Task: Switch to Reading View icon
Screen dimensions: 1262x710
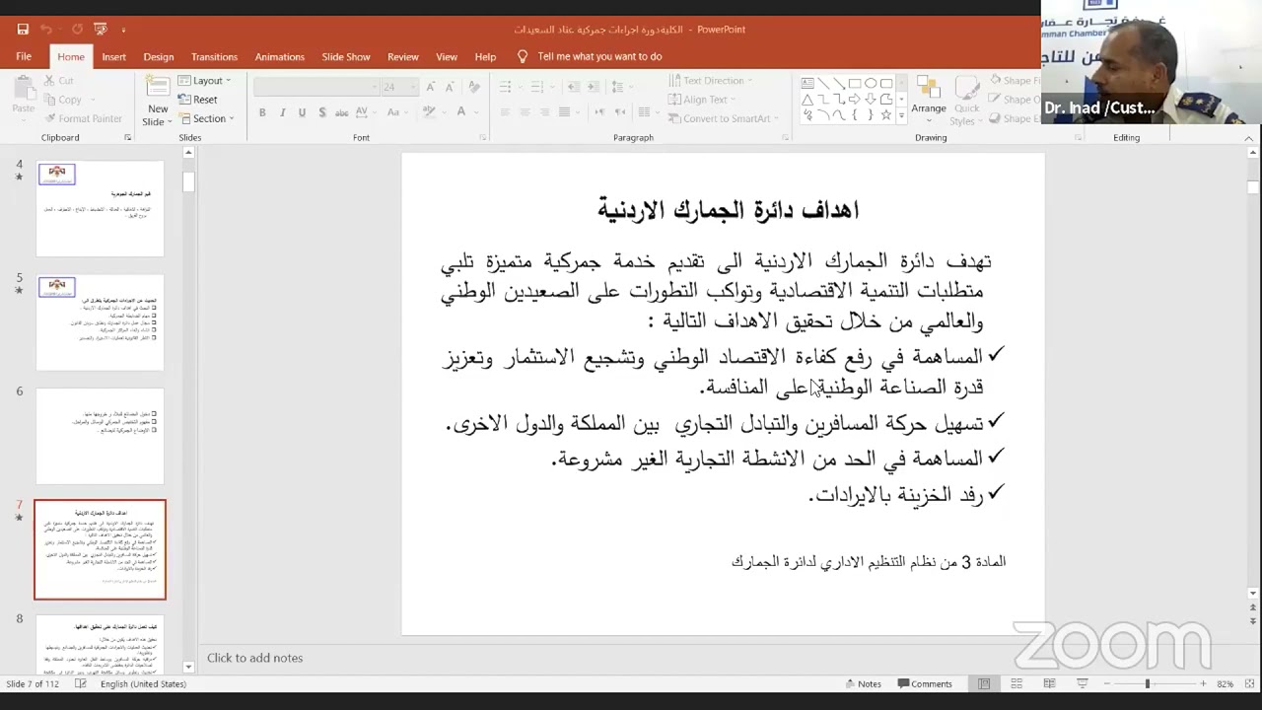Action: (x=1049, y=684)
